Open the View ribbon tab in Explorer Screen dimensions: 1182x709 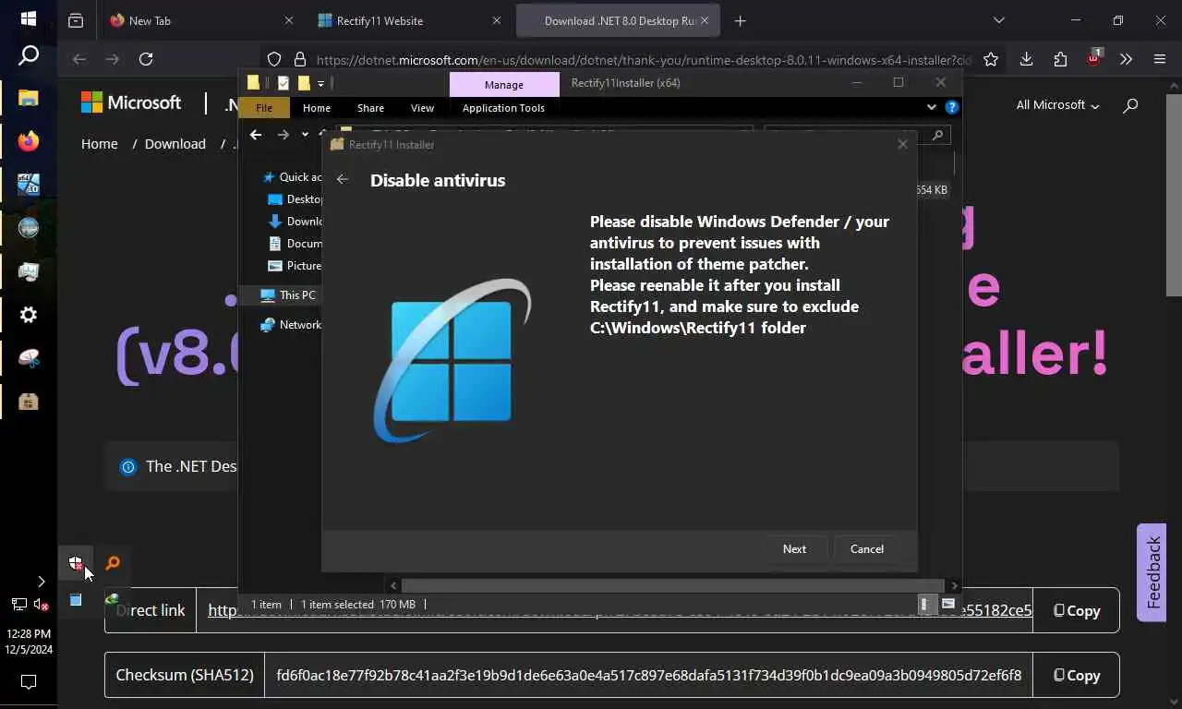pyautogui.click(x=422, y=108)
